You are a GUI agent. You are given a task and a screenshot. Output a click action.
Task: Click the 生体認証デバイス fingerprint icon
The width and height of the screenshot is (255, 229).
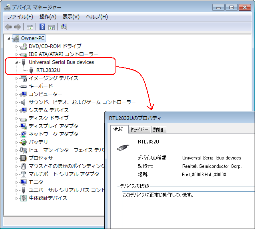point(24,198)
